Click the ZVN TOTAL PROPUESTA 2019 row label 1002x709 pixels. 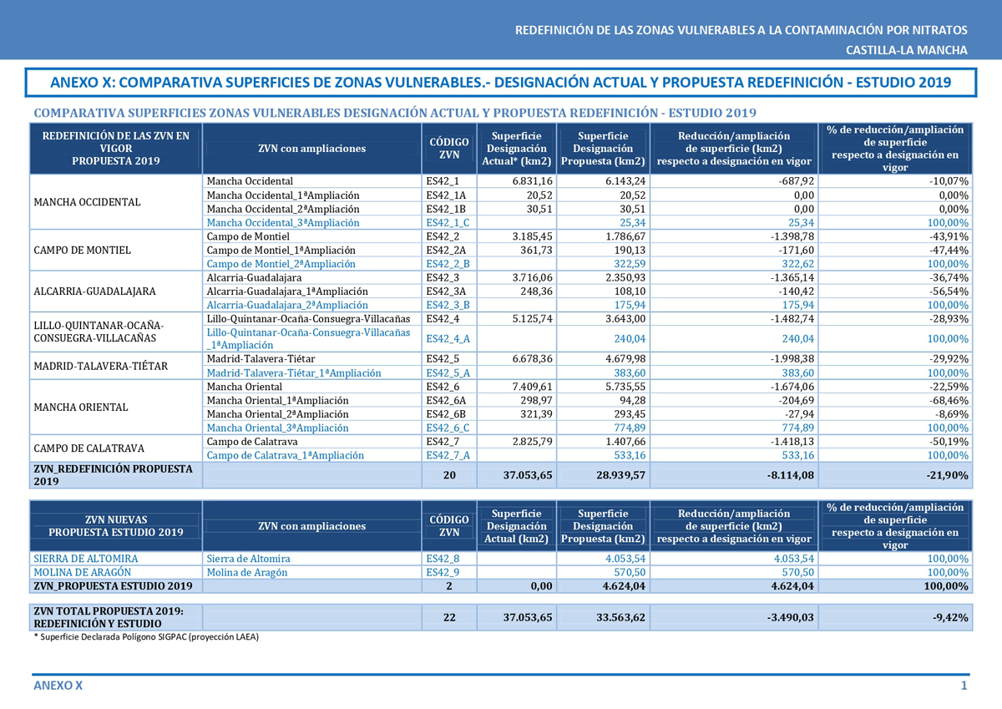[x=109, y=617]
